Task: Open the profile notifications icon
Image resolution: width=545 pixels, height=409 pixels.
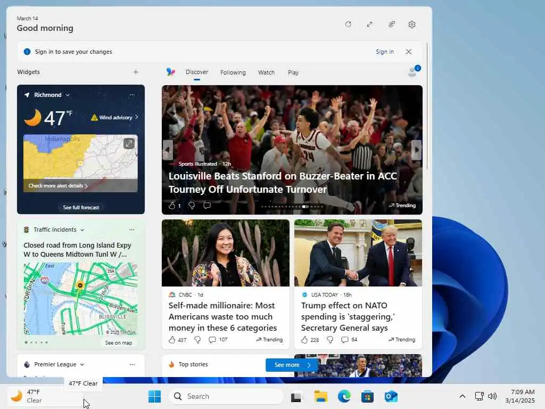Action: point(414,71)
